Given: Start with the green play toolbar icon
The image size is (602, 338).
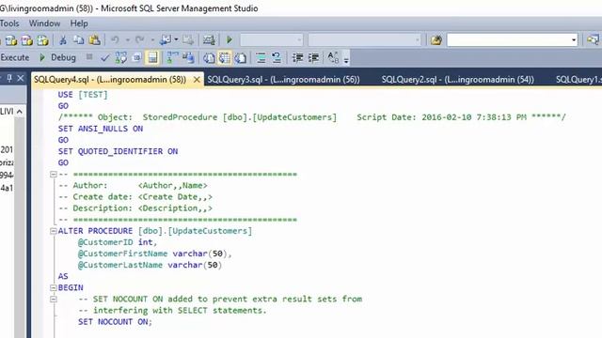Looking at the screenshot, I should 230,39.
